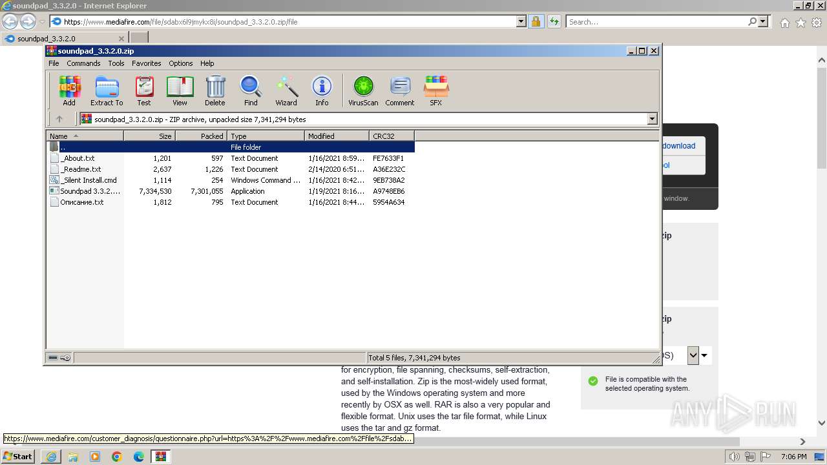Click the IE search input box
This screenshot has width=827, height=465.
656,21
